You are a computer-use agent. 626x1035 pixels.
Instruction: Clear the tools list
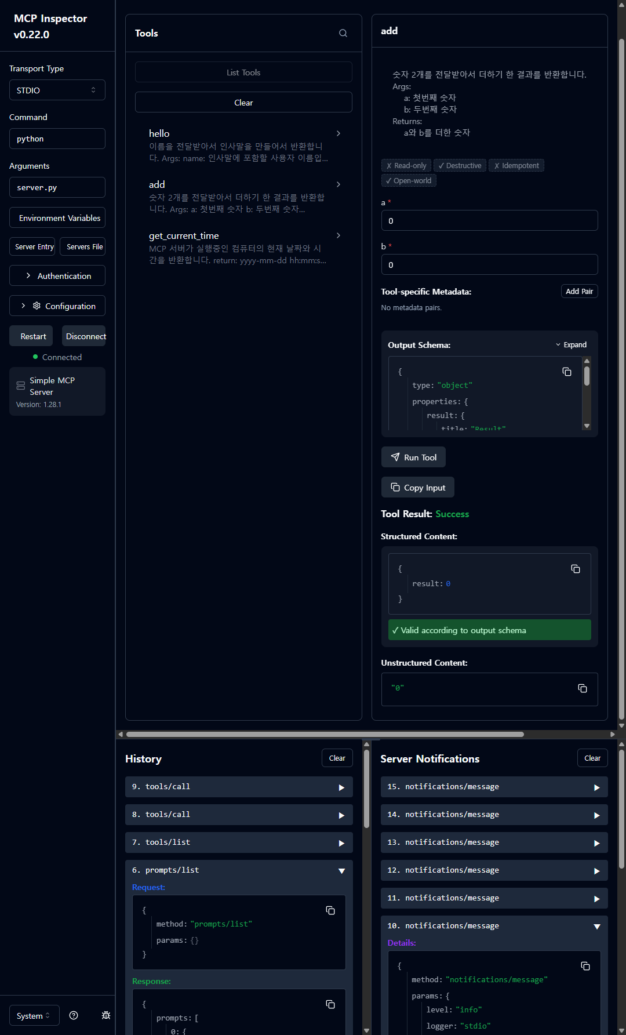[x=243, y=103]
